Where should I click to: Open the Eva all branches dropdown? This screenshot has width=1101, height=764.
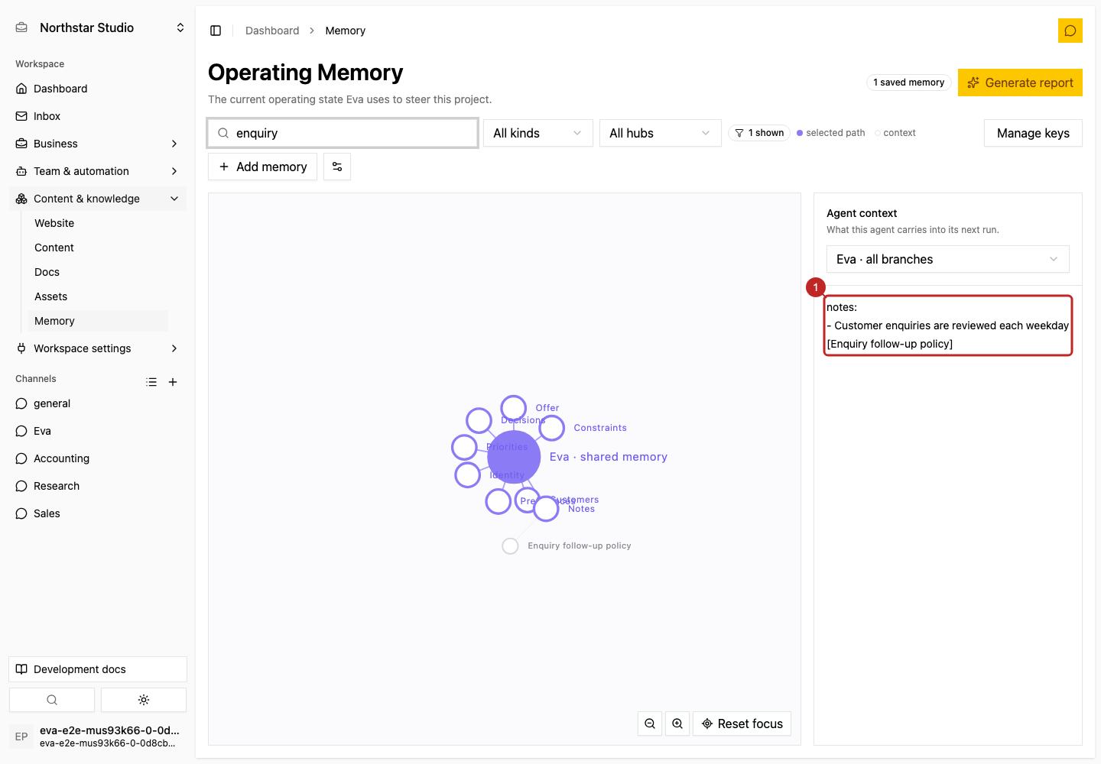coord(948,259)
